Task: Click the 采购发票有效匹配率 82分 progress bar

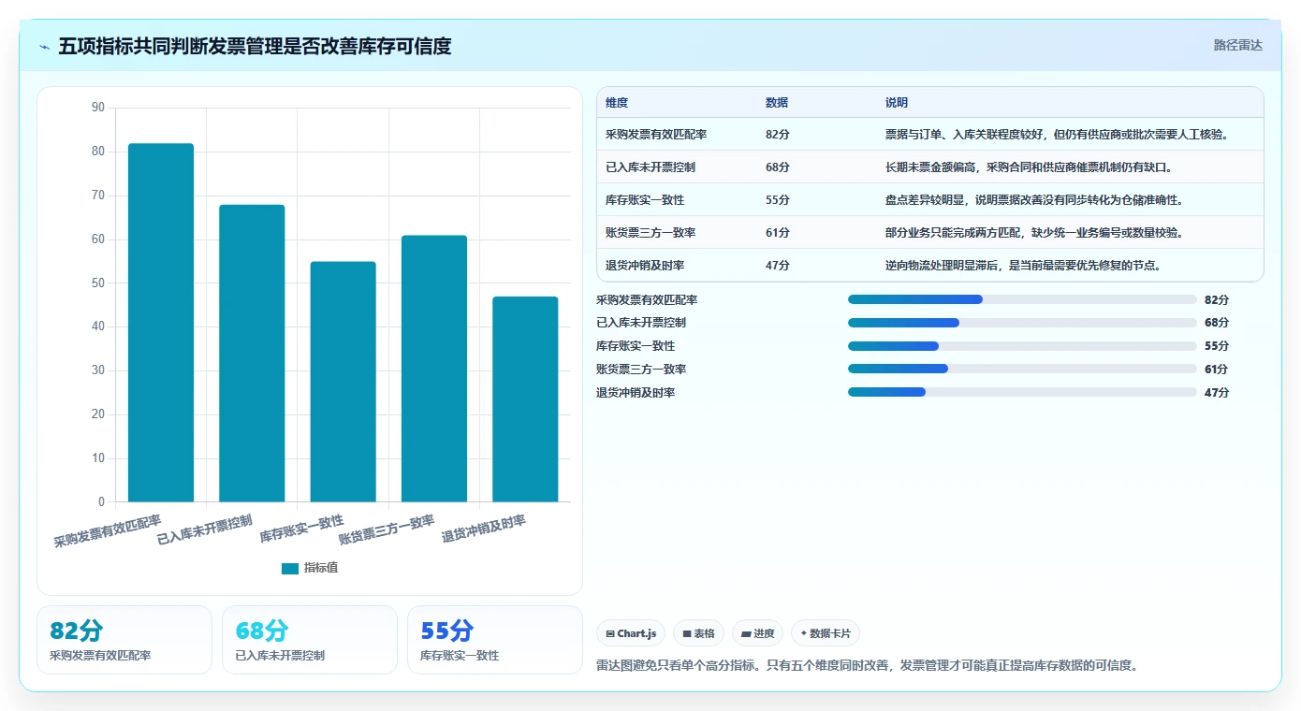Action: pyautogui.click(x=1022, y=299)
